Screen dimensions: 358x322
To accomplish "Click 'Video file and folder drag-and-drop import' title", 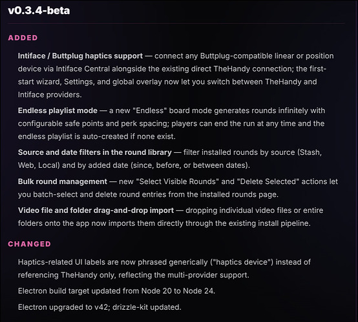I will coord(96,210).
